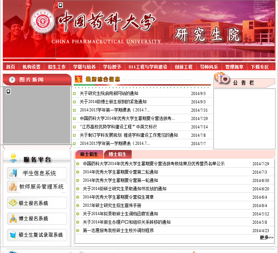Go to 下载专区 section

260,67
